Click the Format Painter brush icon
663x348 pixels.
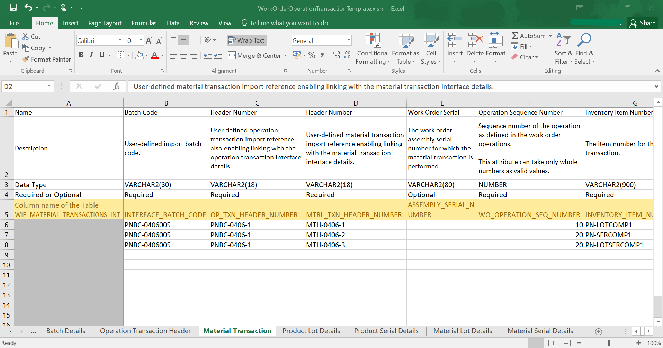(x=26, y=59)
